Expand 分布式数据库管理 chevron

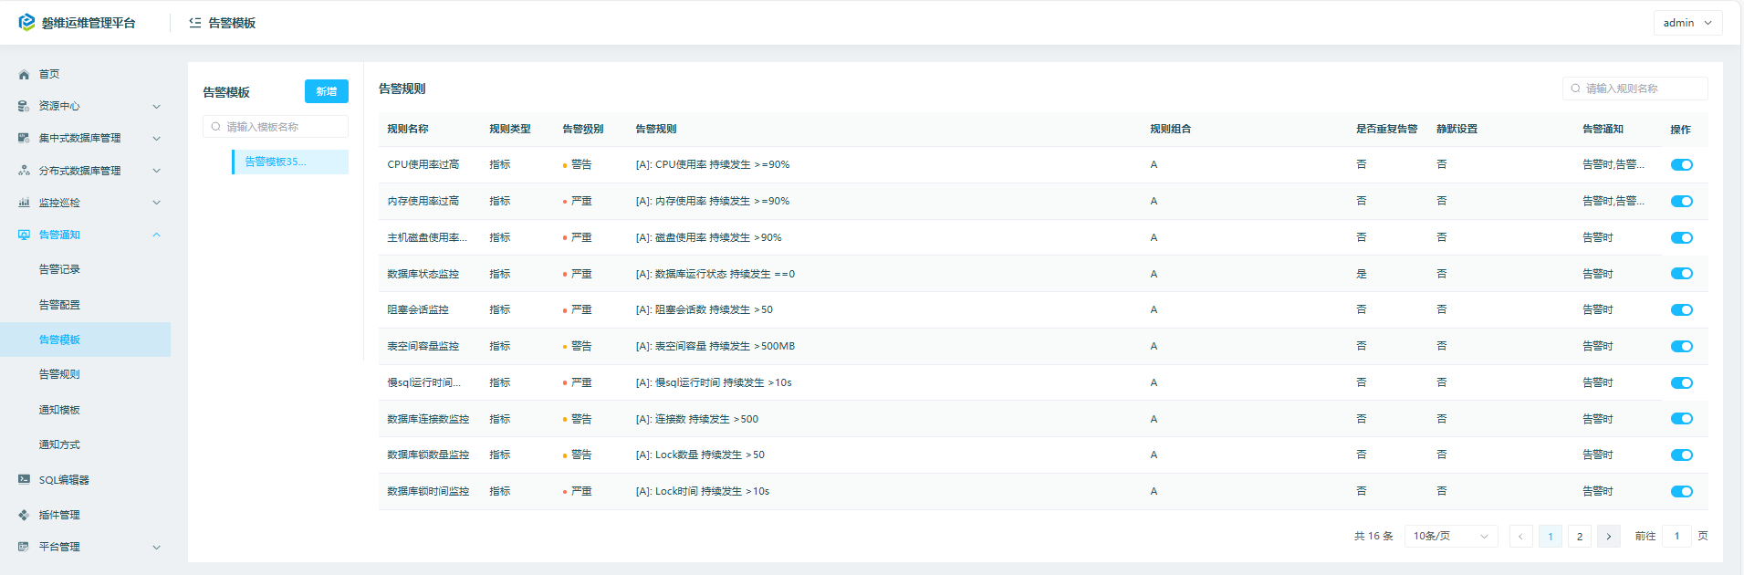pyautogui.click(x=156, y=171)
